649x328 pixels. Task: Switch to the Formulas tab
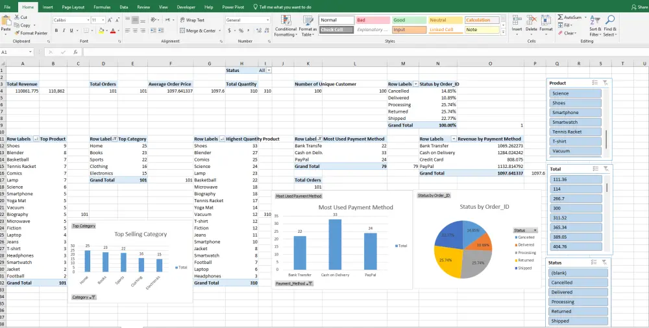point(102,7)
